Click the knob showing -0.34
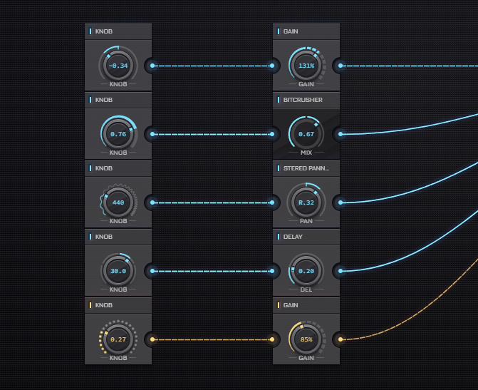 (x=118, y=66)
